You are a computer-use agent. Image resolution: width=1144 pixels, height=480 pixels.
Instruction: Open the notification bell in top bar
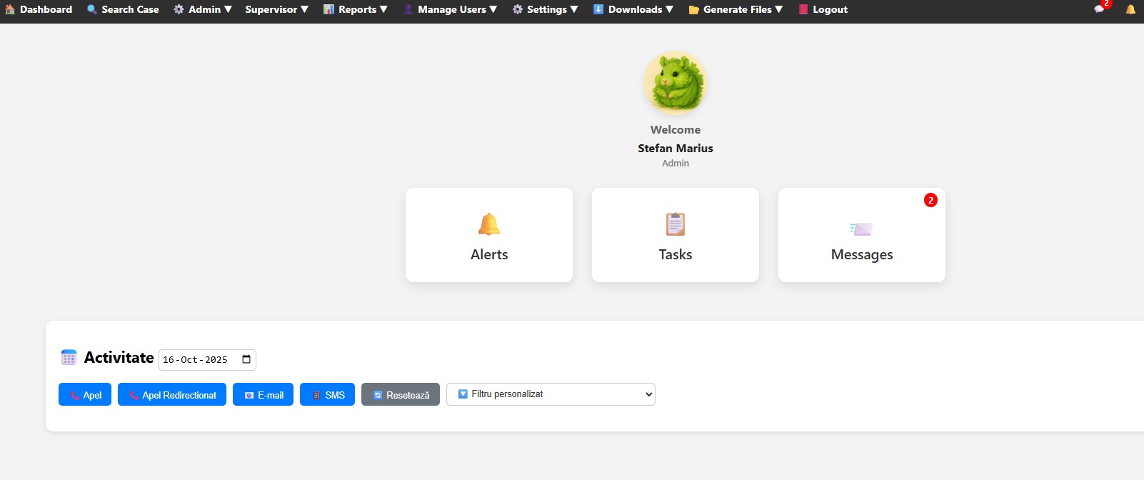(1130, 9)
